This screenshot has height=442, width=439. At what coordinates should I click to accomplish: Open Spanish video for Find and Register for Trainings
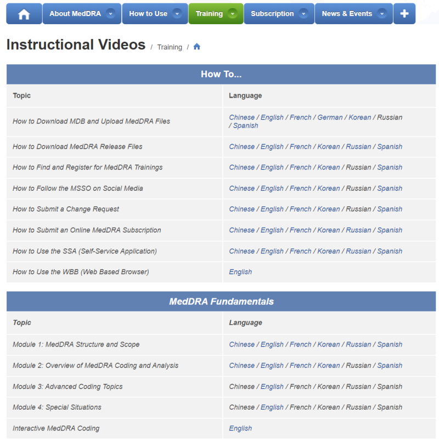coord(390,167)
